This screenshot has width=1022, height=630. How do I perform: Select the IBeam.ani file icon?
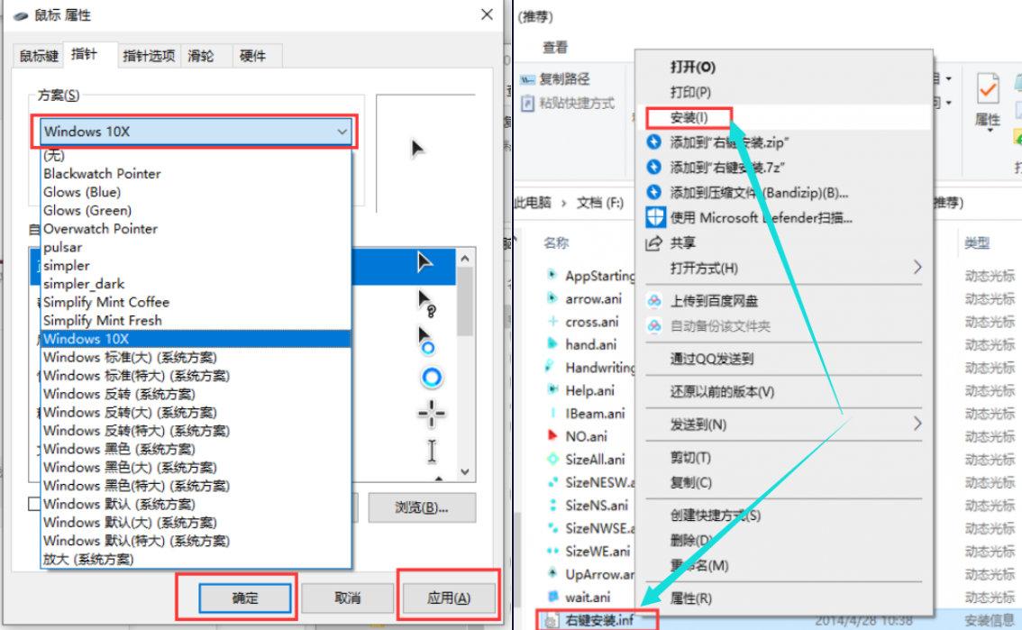(x=552, y=413)
